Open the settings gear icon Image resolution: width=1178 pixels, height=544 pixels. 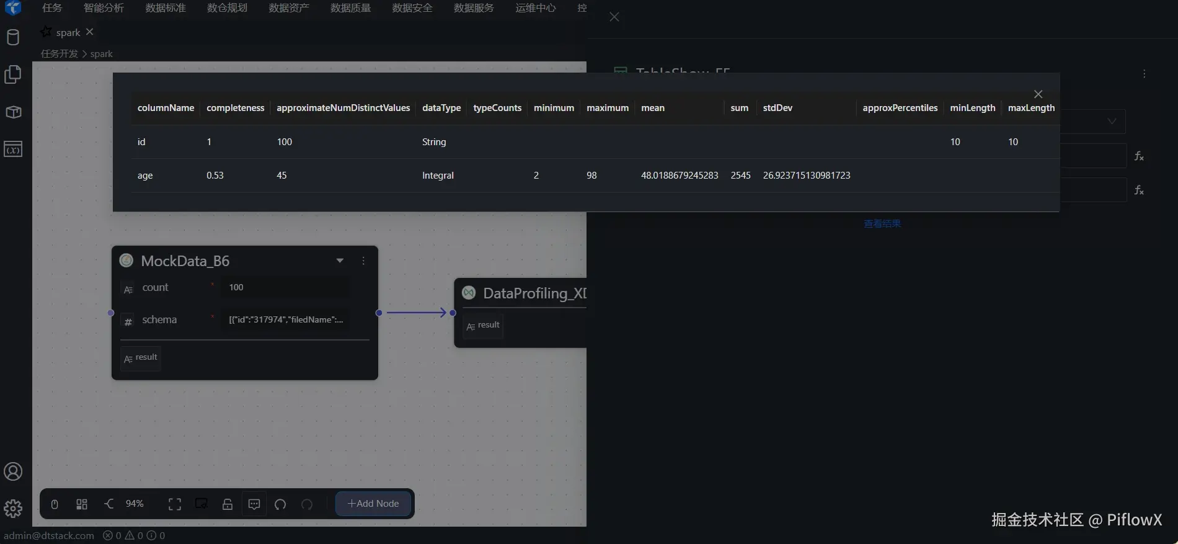coord(13,509)
